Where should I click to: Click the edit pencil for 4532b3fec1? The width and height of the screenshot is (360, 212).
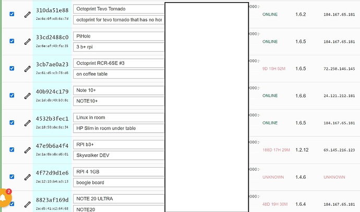27,122
